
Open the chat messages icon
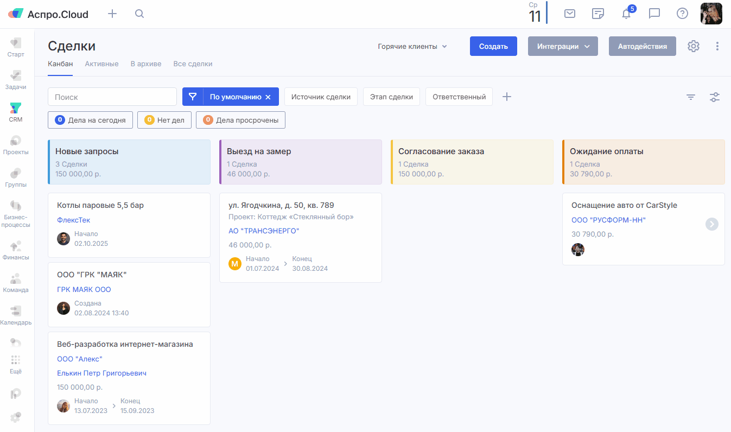click(x=654, y=14)
